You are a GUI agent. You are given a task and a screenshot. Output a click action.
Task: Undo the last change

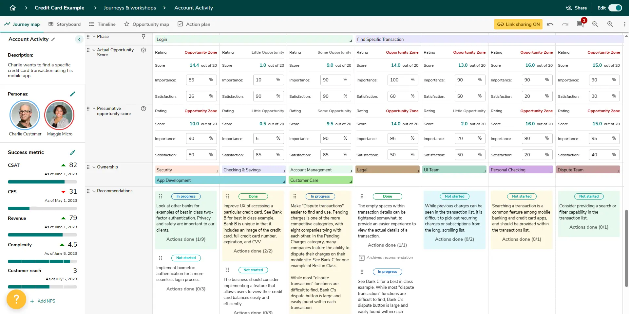tap(550, 24)
